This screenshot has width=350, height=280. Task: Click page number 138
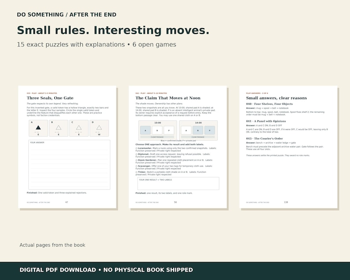286,202
